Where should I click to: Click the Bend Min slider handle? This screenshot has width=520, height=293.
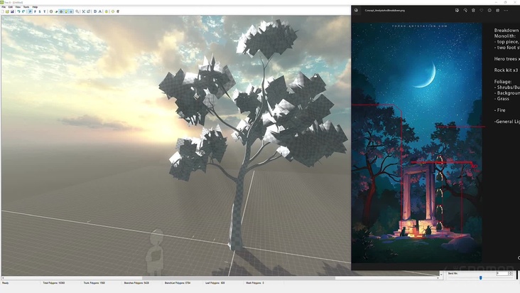click(480, 278)
